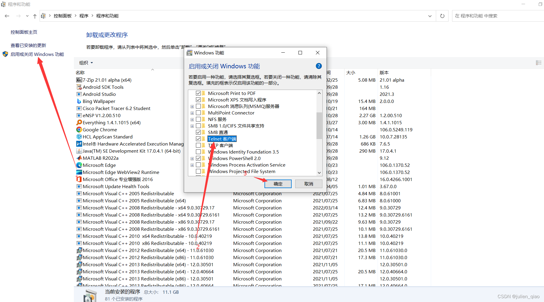Image resolution: width=544 pixels, height=302 pixels.
Task: Click the scroll down arrow in features list
Action: tap(319, 173)
